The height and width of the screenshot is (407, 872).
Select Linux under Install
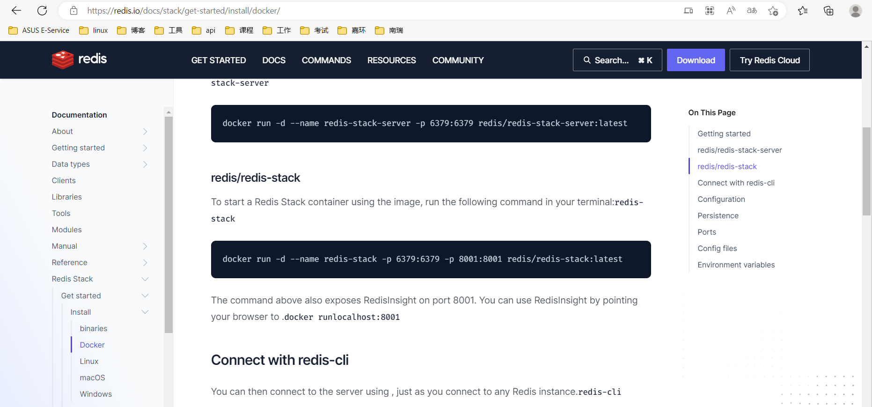pos(89,362)
